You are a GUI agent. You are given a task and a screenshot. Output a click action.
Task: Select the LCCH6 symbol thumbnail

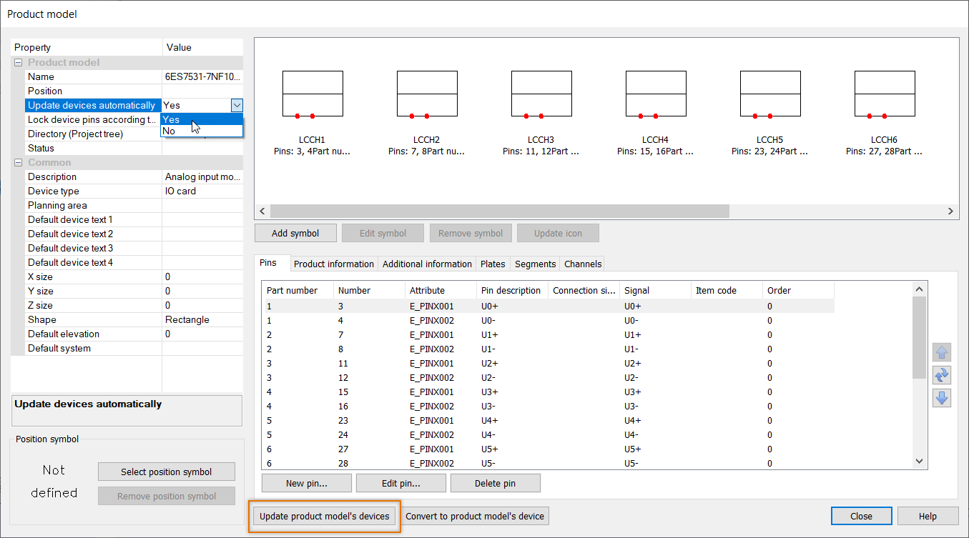(x=884, y=94)
